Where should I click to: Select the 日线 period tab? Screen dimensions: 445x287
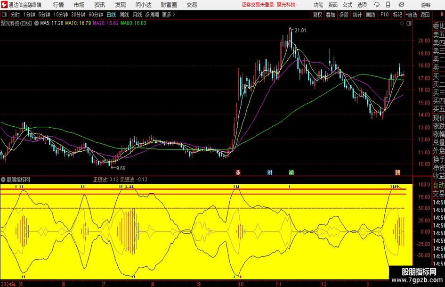pos(111,15)
